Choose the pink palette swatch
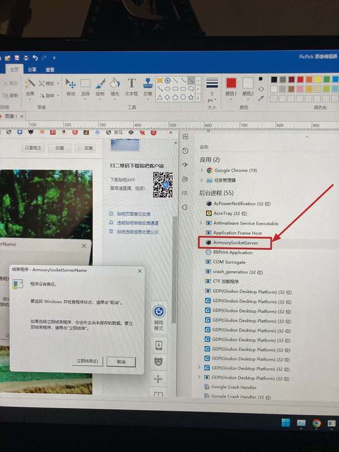 point(300,89)
